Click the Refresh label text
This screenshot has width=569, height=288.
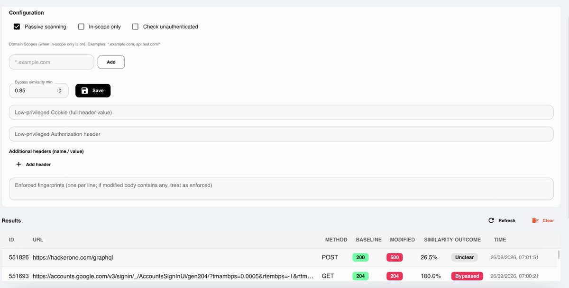507,220
